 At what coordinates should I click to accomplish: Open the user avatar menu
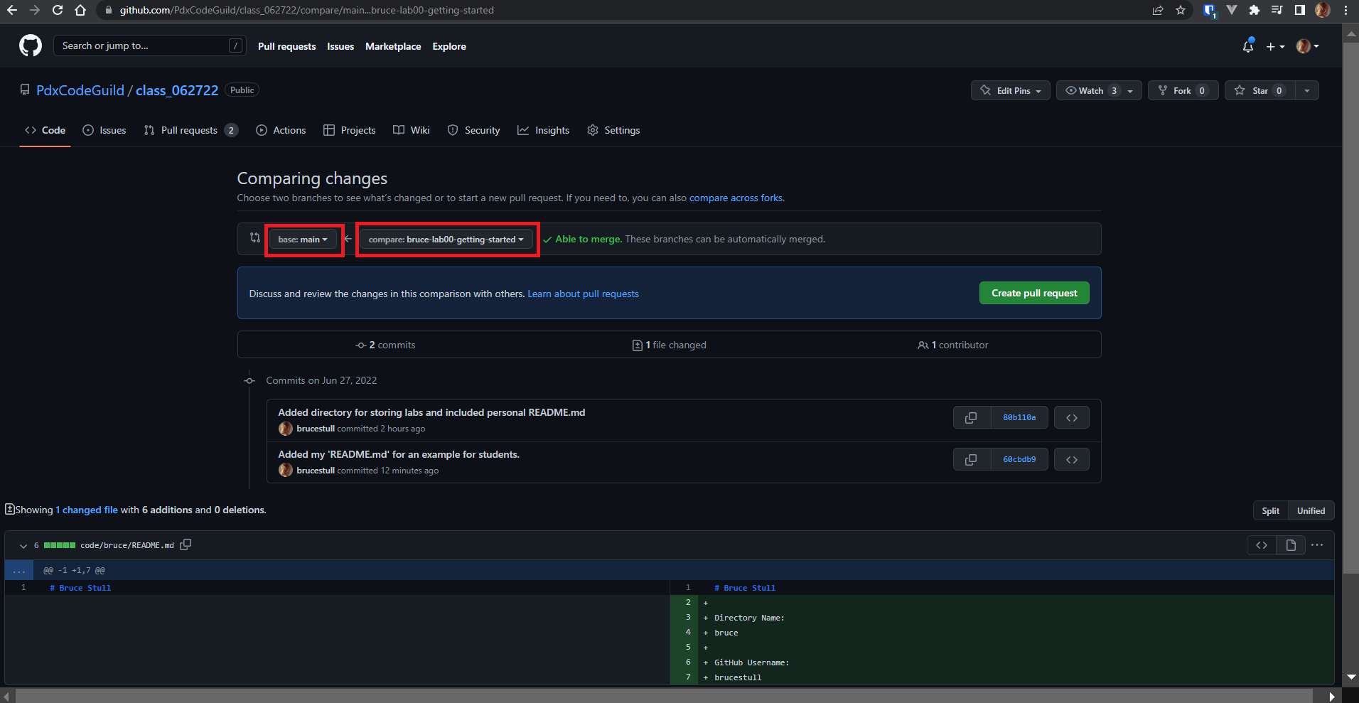[1307, 46]
